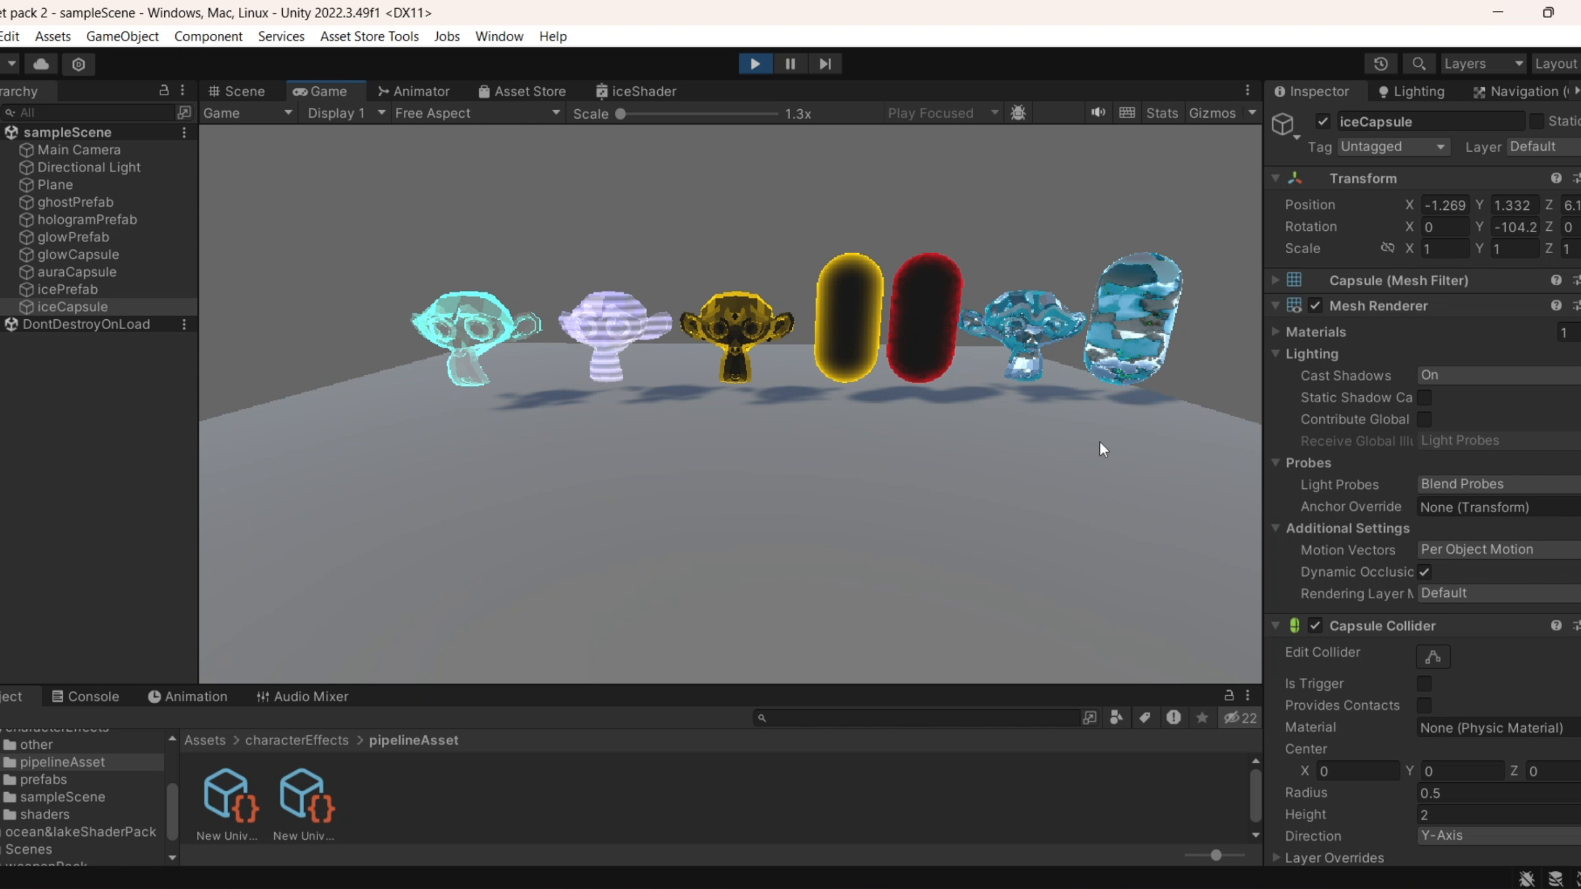The height and width of the screenshot is (889, 1581).
Task: Open the project search by label icon
Action: tap(1144, 717)
